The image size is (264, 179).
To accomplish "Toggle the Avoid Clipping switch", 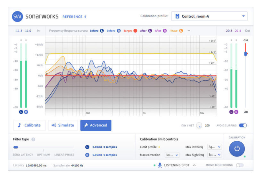I will click(243, 126).
